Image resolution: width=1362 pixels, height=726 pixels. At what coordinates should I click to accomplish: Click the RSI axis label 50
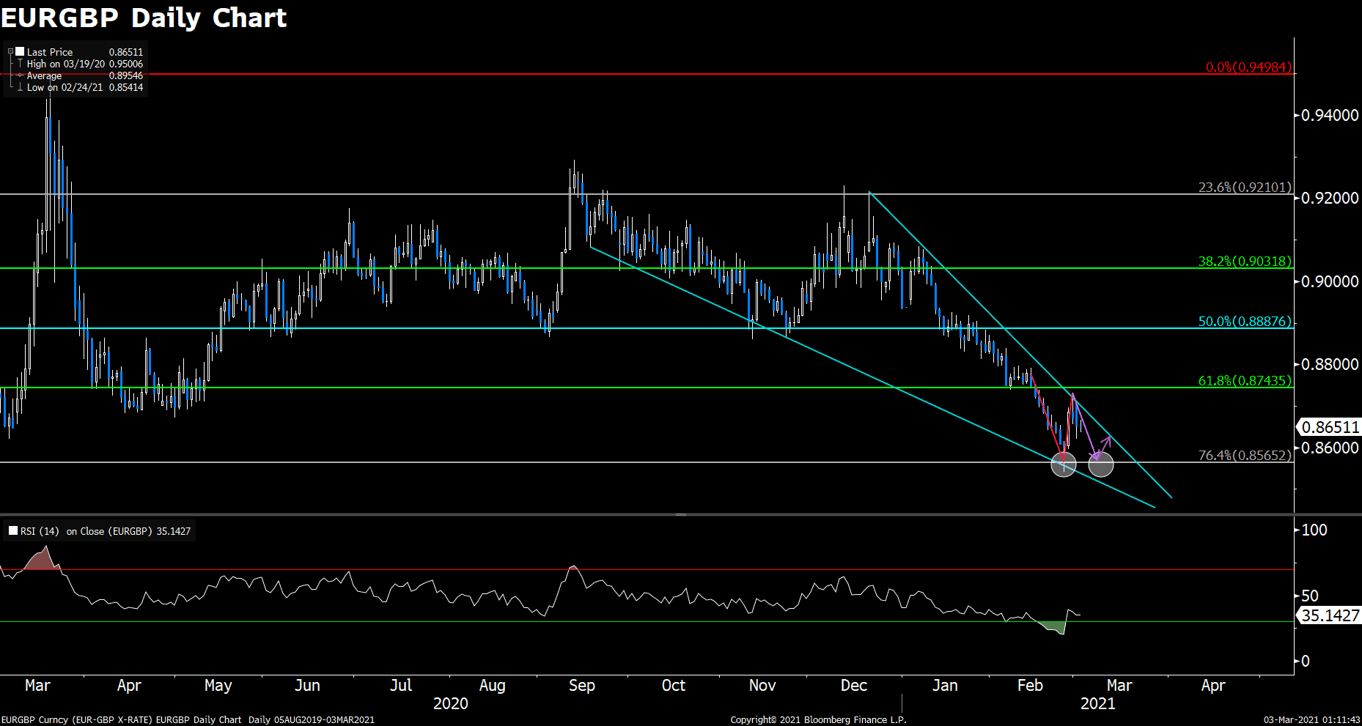(x=1310, y=596)
